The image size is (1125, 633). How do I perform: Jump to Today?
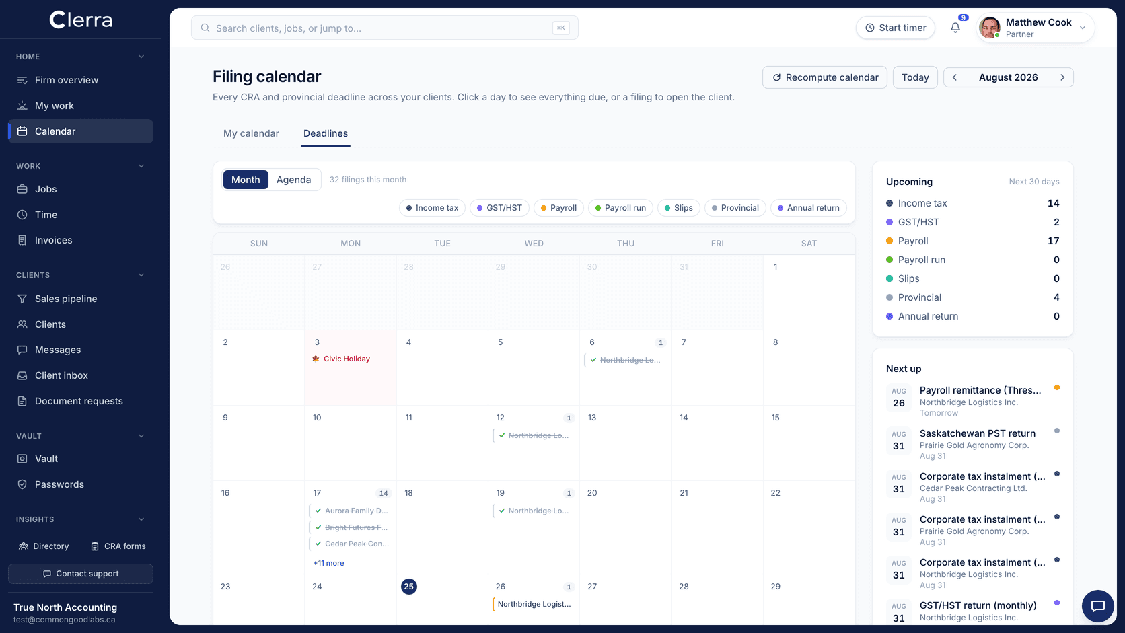(915, 77)
